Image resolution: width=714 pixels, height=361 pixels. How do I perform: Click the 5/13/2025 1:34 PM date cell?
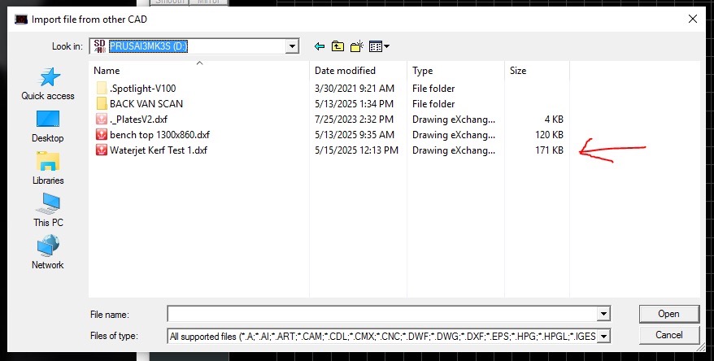click(x=354, y=104)
